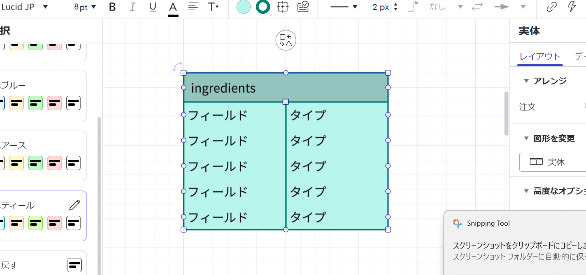Click the reset shape button above the table
This screenshot has width=586, height=275.
[285, 40]
